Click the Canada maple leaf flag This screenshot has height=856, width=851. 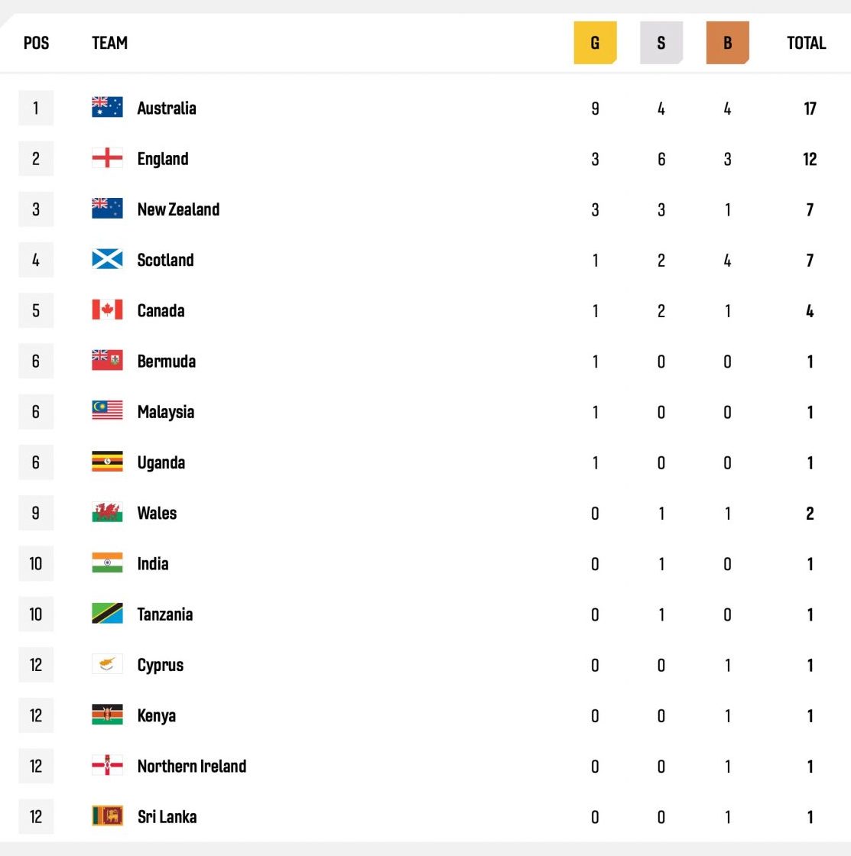[x=107, y=310]
